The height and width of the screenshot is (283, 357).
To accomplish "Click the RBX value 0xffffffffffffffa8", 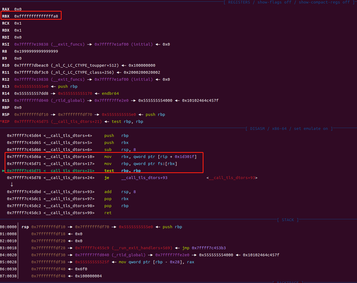I will click(x=36, y=16).
